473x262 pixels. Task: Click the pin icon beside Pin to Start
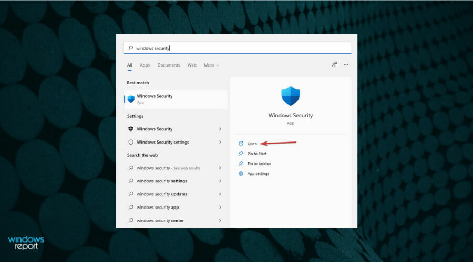pyautogui.click(x=241, y=154)
